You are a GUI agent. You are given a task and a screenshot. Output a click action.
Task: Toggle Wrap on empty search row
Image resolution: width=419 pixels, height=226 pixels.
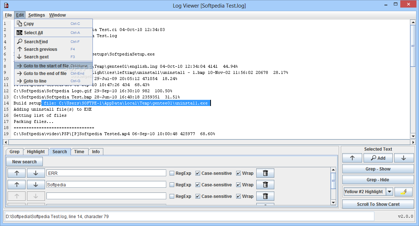click(x=238, y=196)
